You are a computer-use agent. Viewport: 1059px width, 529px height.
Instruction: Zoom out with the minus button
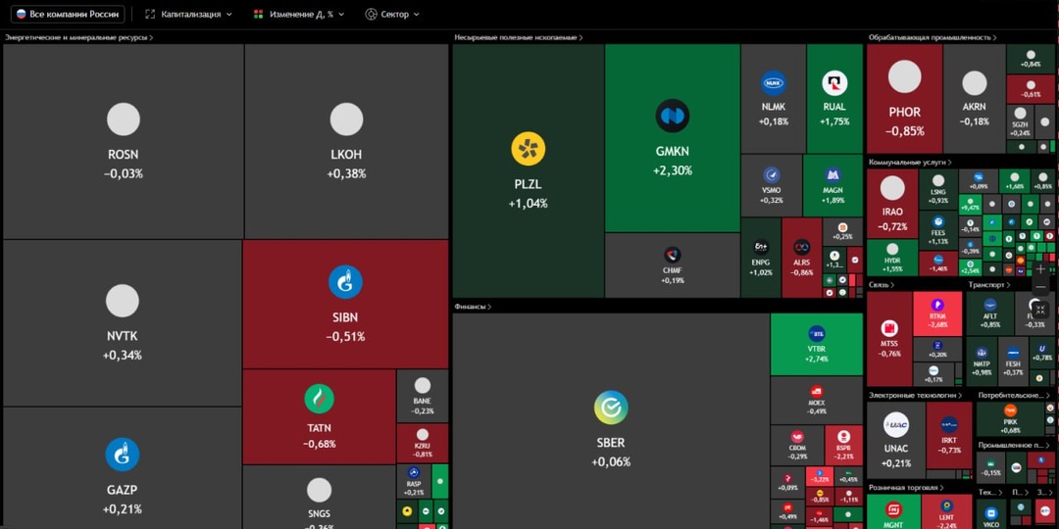1040,287
